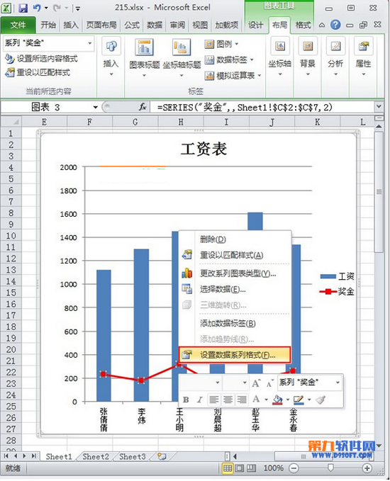Click the vertical scrollbar thumb
Viewport: 390px width, 481px height.
point(379,192)
